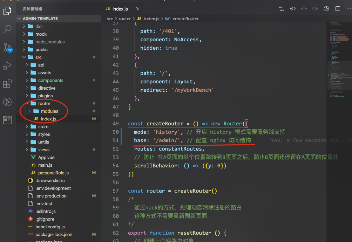352x242 pixels.
Task: Open personalRole.js file
Action: click(x=59, y=173)
